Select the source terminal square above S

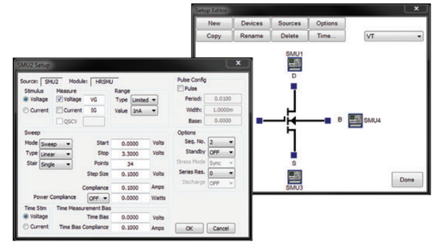(294, 155)
